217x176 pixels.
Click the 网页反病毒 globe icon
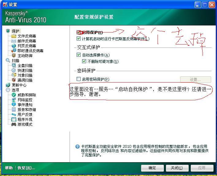point(14,46)
